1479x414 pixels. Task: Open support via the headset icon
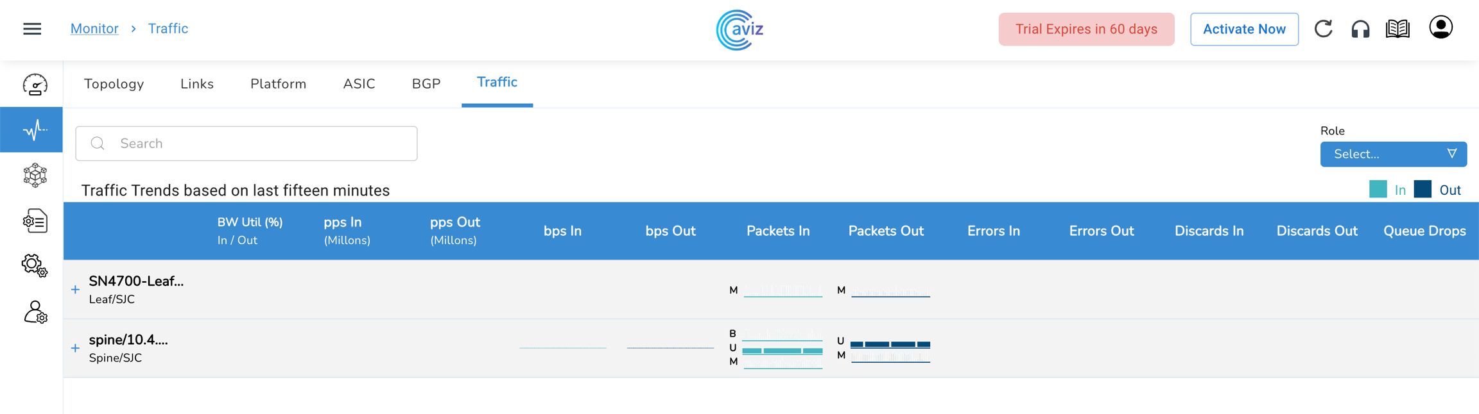pos(1360,29)
